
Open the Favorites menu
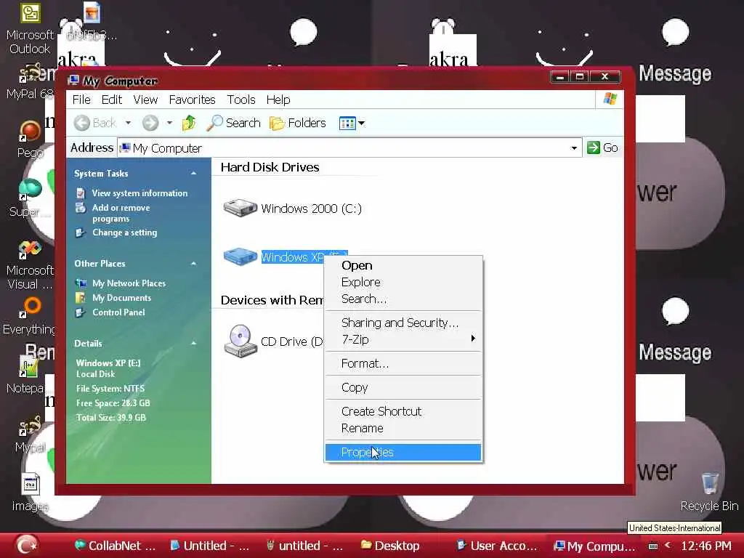[192, 100]
